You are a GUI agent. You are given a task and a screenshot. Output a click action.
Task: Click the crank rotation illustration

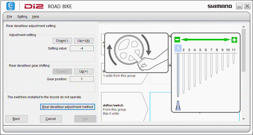pyautogui.click(x=136, y=53)
